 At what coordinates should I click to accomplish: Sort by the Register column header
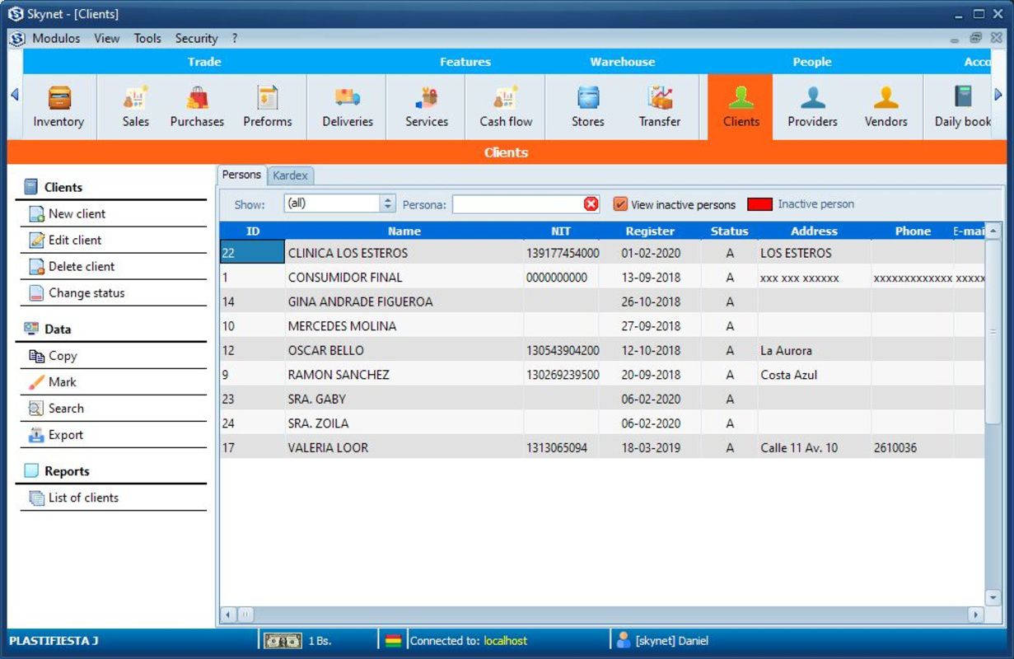tap(650, 231)
